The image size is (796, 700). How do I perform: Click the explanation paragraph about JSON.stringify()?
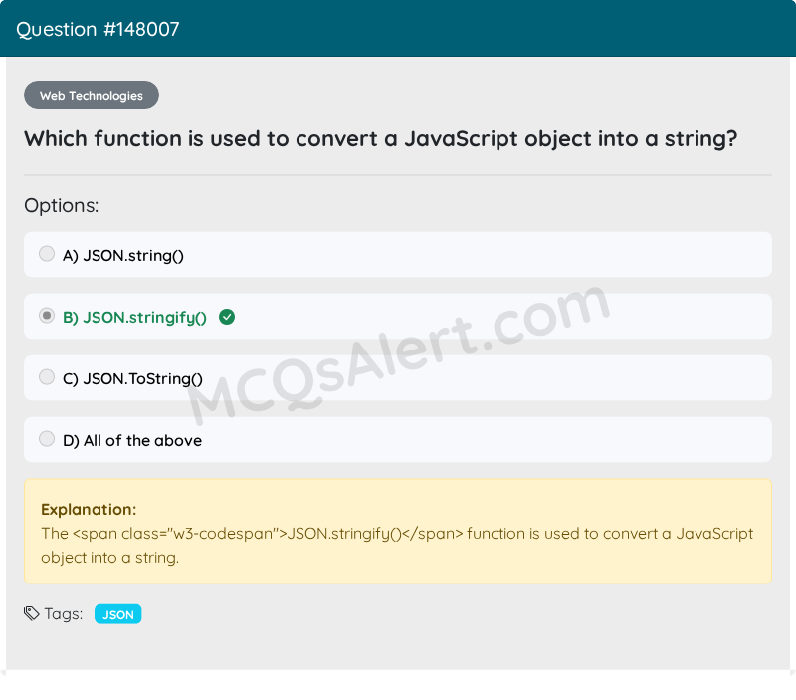397,546
